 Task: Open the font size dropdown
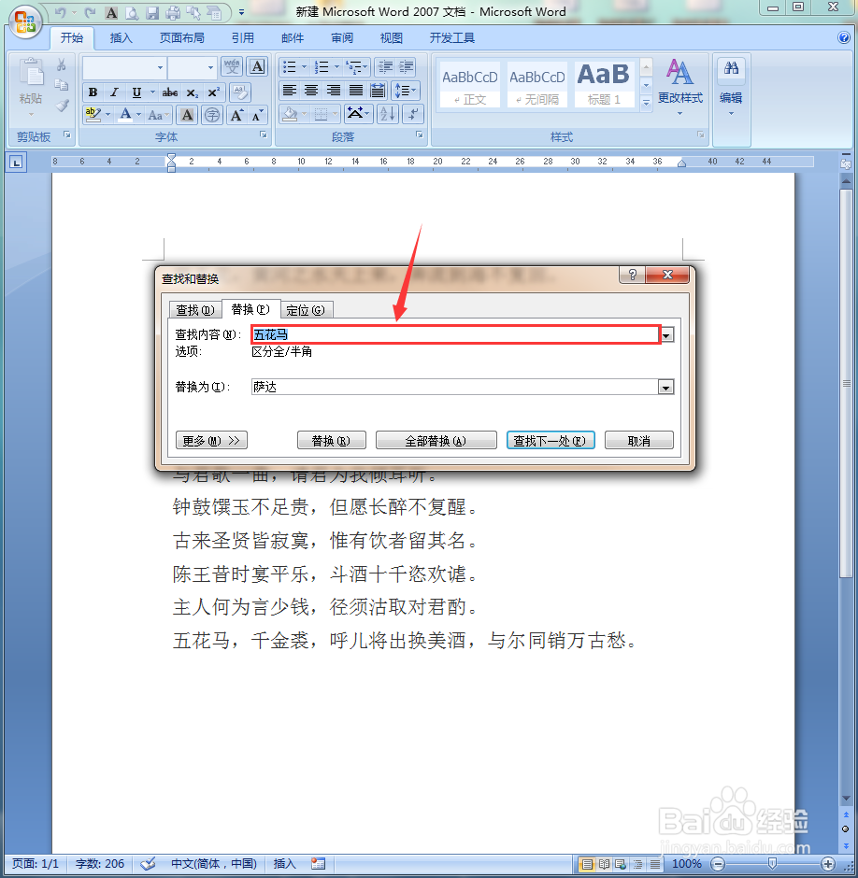pyautogui.click(x=209, y=66)
